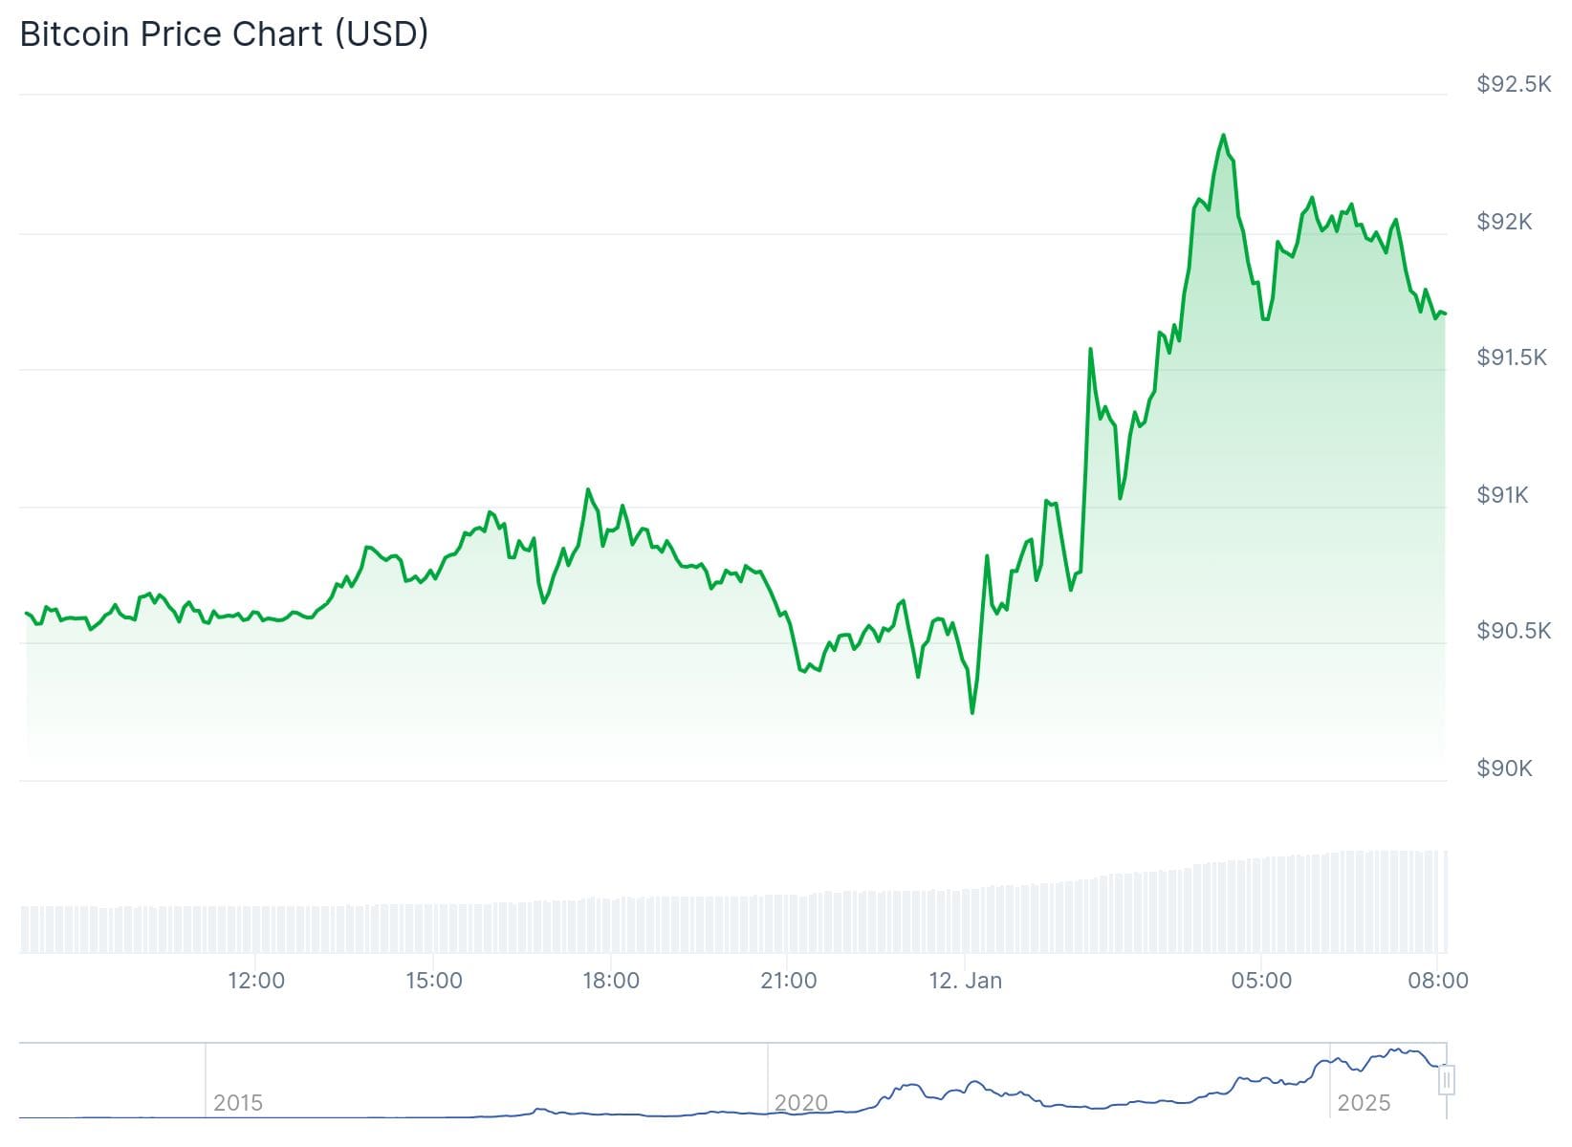The image size is (1572, 1147).
Task: Click the 21:00 time axis label
Action: 788,981
